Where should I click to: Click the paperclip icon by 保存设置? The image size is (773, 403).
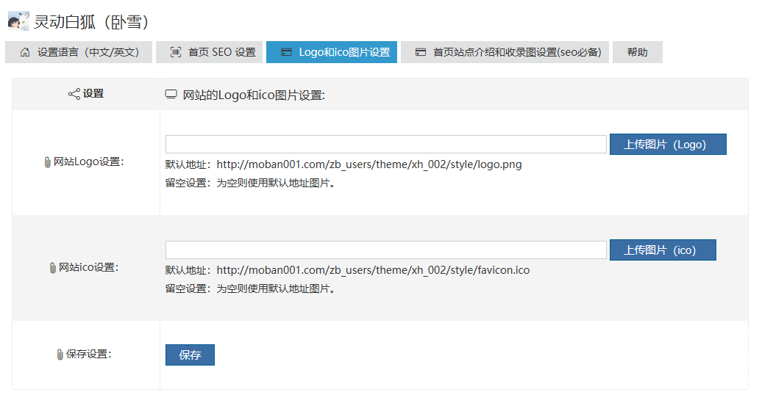[x=60, y=355]
